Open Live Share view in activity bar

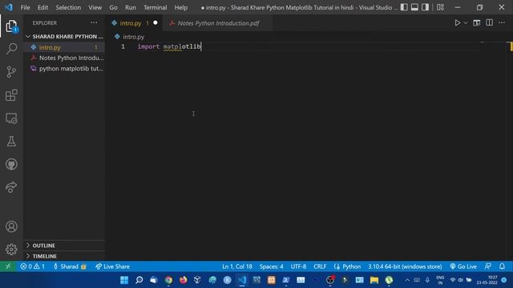11,187
